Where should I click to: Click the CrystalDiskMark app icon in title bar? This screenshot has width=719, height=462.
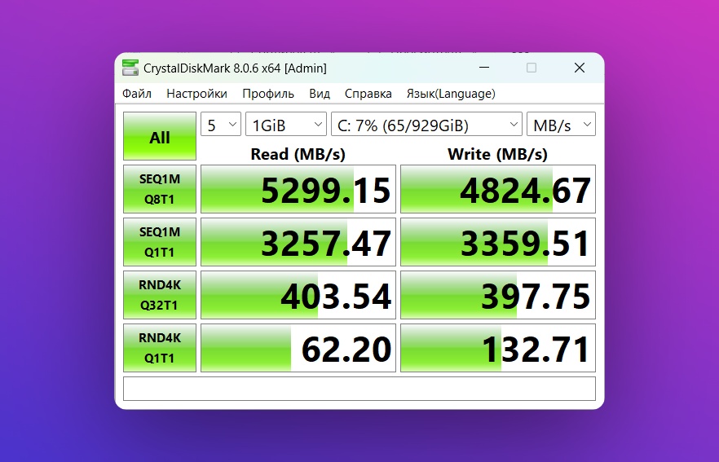point(130,68)
